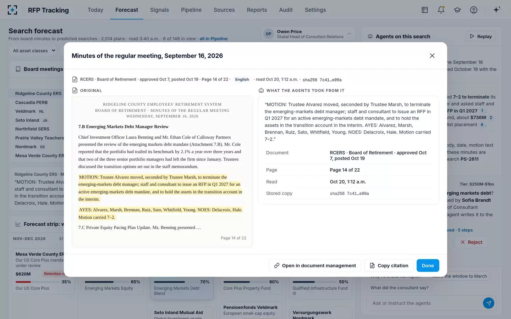The width and height of the screenshot is (511, 319).
Task: Open in document management
Action: 315,265
